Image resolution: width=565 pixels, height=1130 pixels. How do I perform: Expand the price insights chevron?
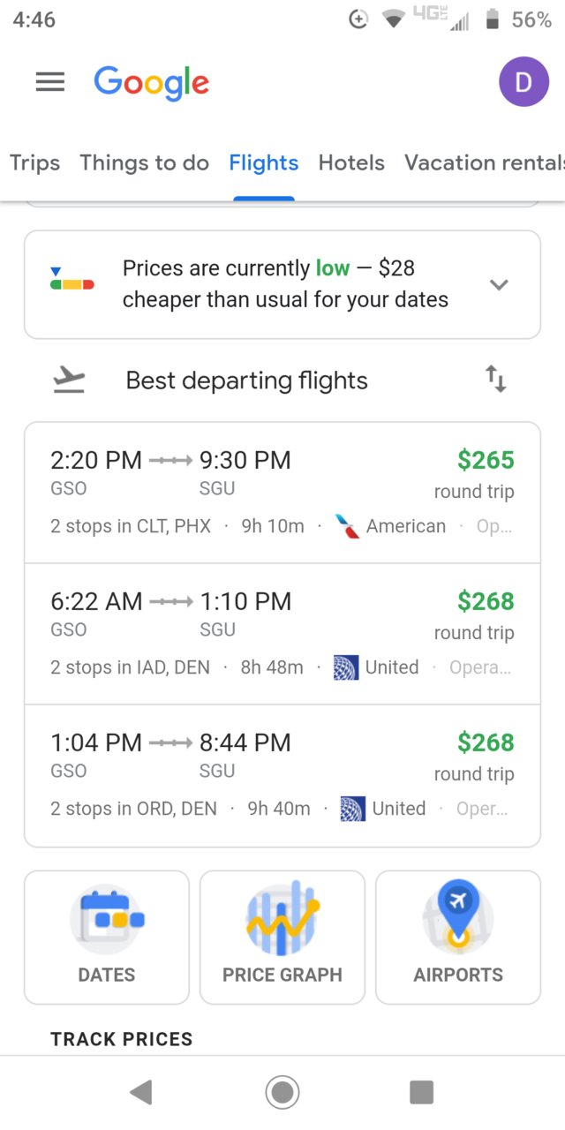499,284
